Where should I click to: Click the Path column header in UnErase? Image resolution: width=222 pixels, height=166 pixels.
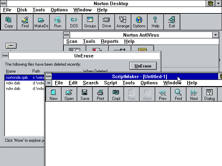pyautogui.click(x=36, y=71)
